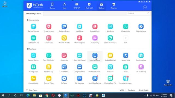Open the Recycle Bin desktop icon
The image size is (175, 98).
[x=168, y=83]
